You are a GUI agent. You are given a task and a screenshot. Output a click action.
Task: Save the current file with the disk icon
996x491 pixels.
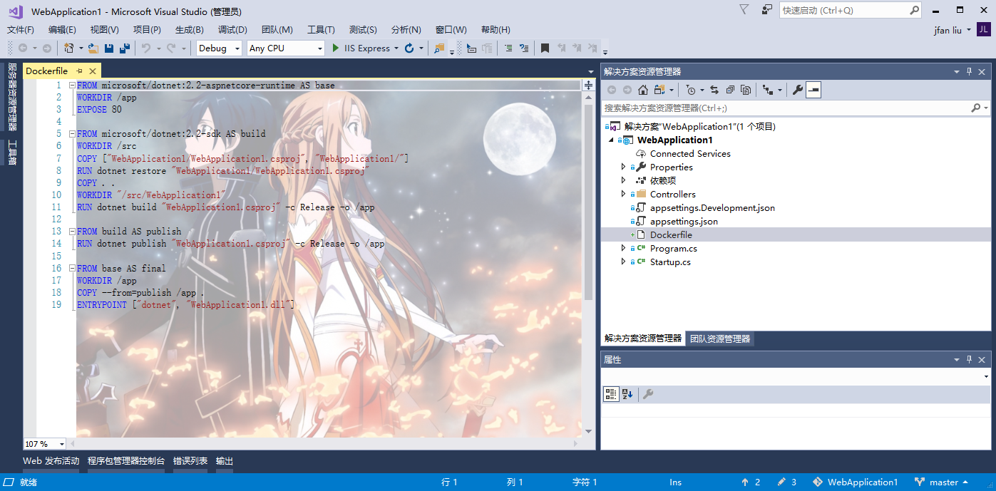tap(109, 48)
